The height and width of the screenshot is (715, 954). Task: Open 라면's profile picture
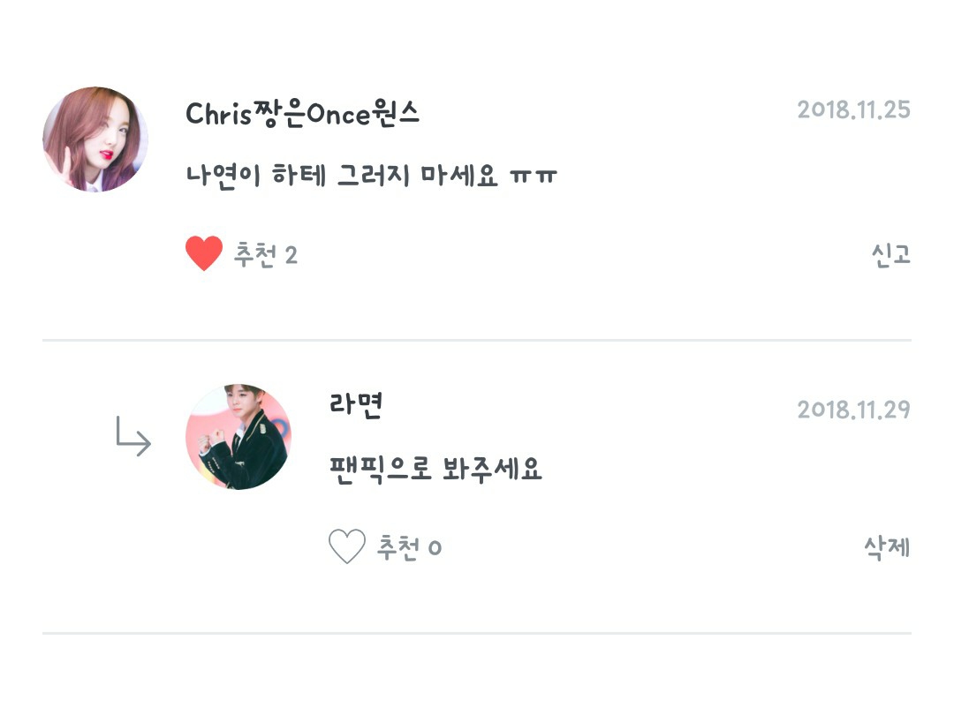click(x=238, y=437)
